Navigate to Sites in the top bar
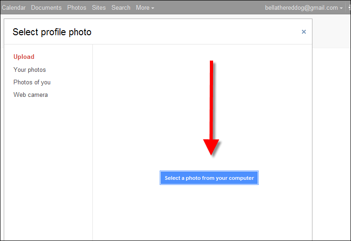The height and width of the screenshot is (241, 351). [x=99, y=8]
